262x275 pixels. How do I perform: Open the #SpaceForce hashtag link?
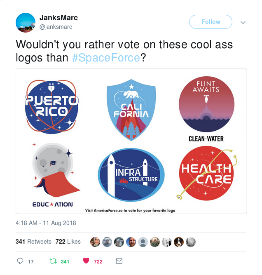(106, 58)
